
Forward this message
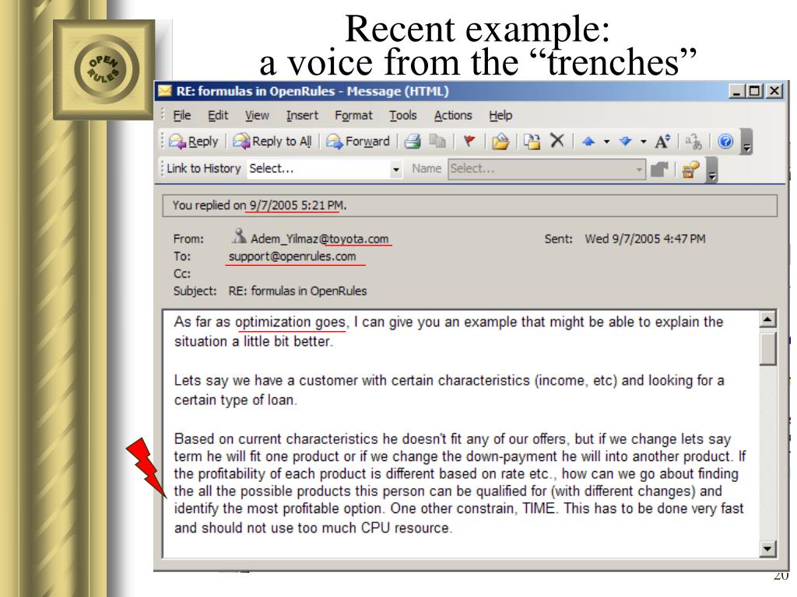point(358,141)
